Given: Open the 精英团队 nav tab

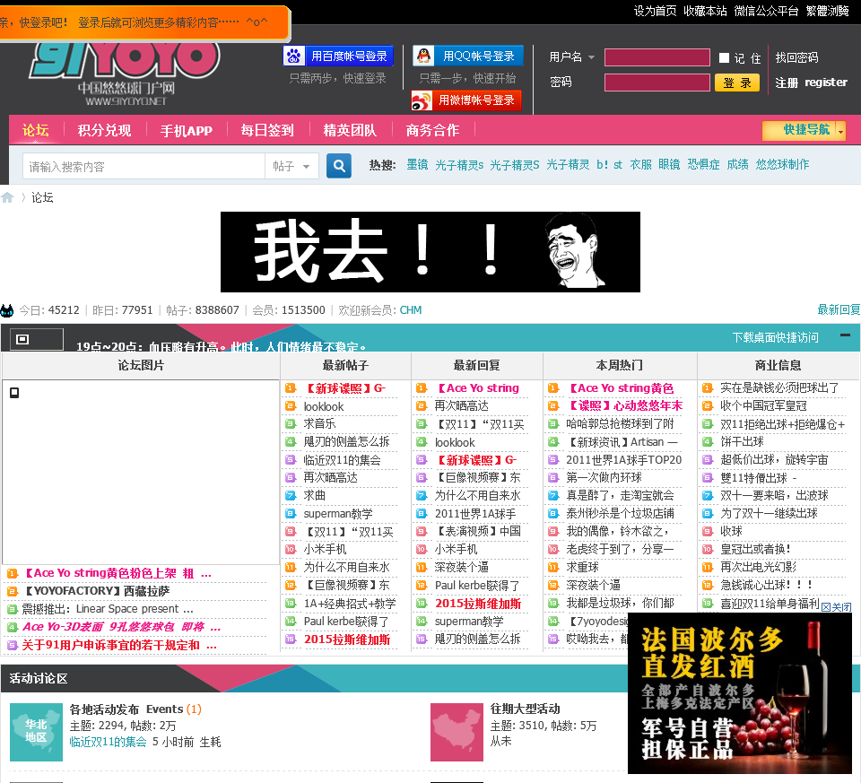Looking at the screenshot, I should (350, 130).
